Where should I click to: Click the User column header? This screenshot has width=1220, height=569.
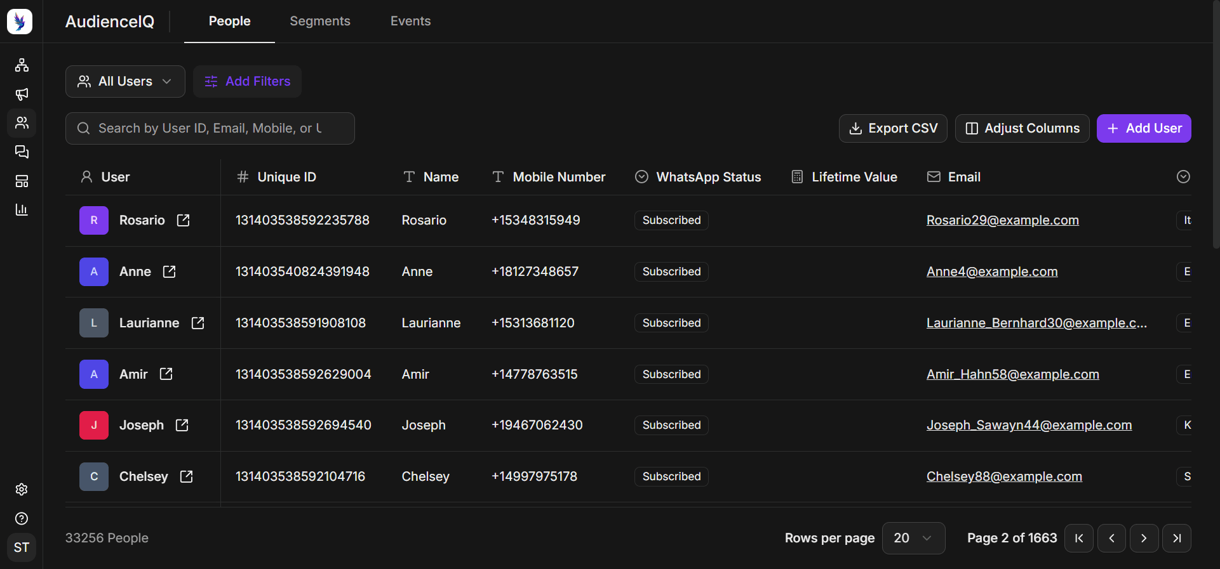105,177
